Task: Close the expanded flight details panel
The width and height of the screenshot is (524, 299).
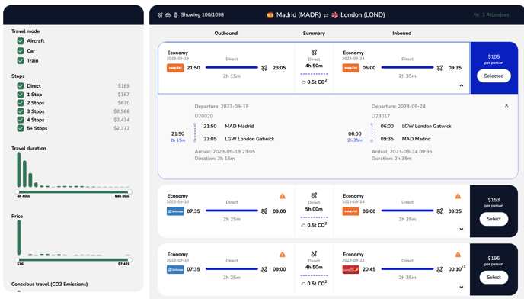Action: pyautogui.click(x=506, y=105)
